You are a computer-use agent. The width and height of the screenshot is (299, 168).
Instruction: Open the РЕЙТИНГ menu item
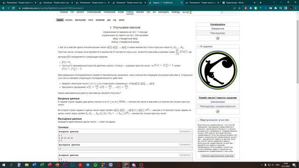tap(140, 12)
